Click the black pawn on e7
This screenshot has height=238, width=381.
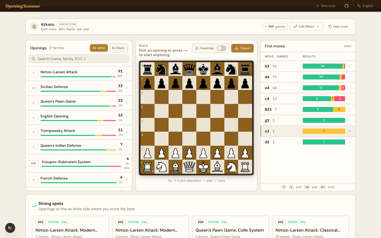coord(203,83)
